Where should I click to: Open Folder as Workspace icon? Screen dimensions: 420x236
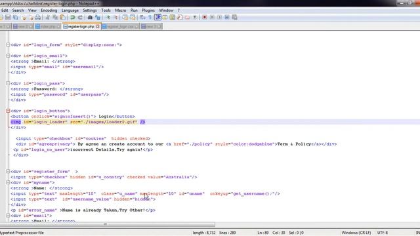click(x=187, y=18)
